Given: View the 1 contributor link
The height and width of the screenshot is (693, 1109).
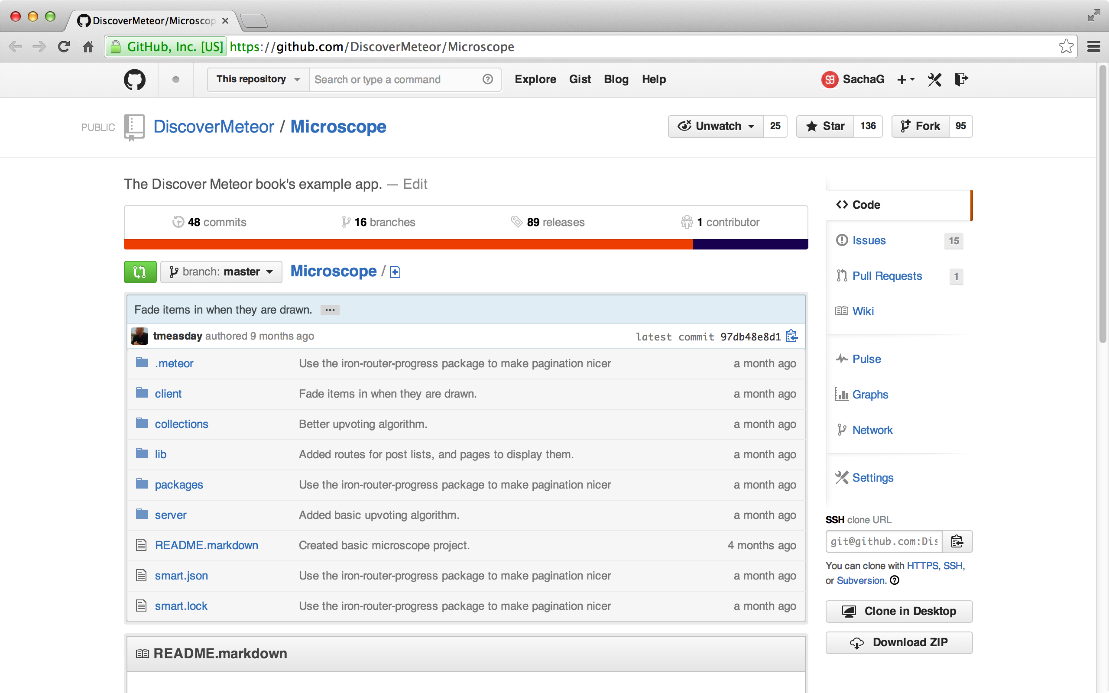Looking at the screenshot, I should (720, 222).
